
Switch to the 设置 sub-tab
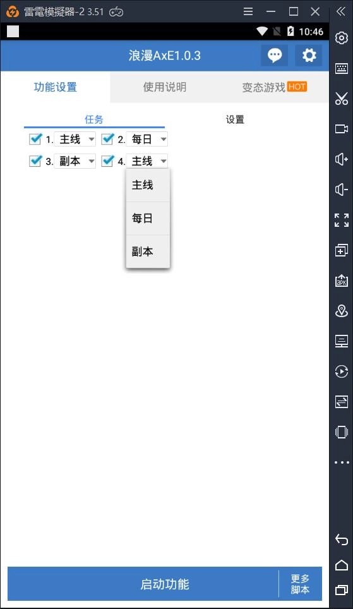(236, 119)
